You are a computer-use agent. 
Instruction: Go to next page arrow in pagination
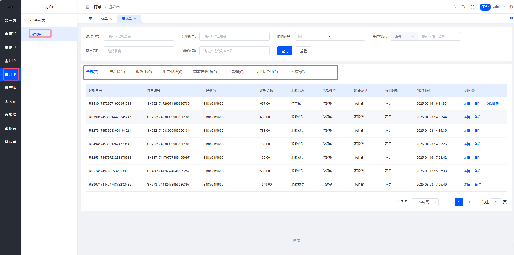470,202
